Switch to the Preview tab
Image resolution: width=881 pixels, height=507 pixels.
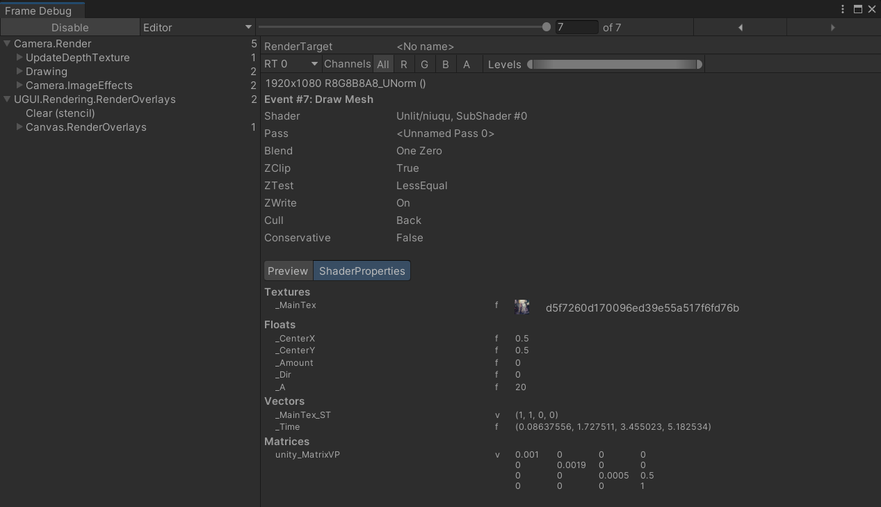click(x=288, y=271)
